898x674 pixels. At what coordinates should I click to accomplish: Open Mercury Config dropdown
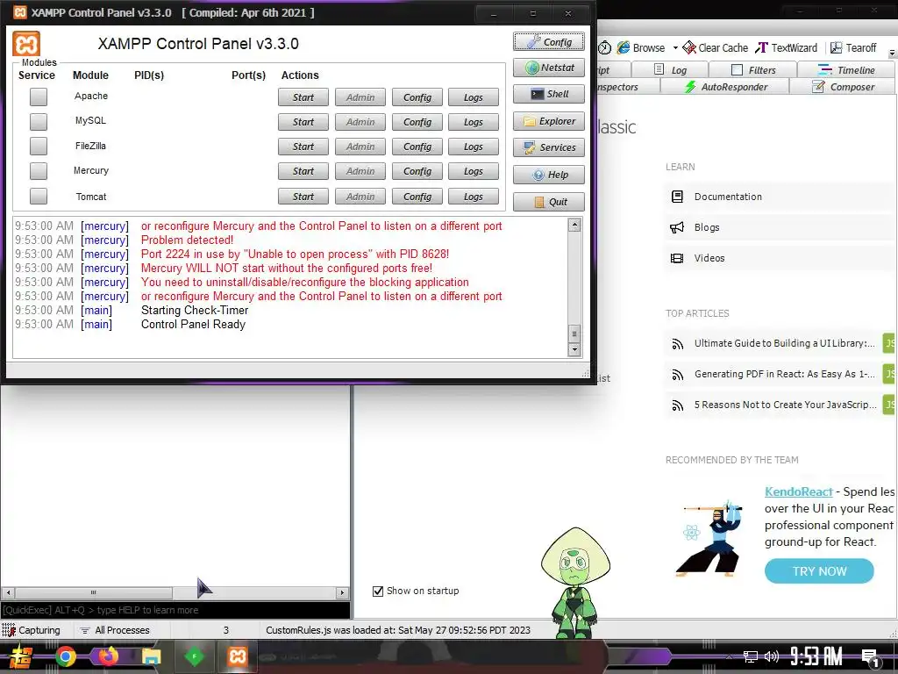pyautogui.click(x=417, y=171)
